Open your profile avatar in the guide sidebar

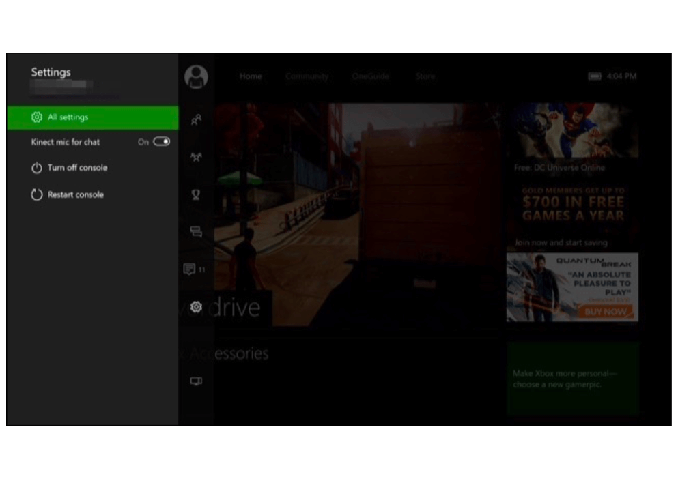196,77
